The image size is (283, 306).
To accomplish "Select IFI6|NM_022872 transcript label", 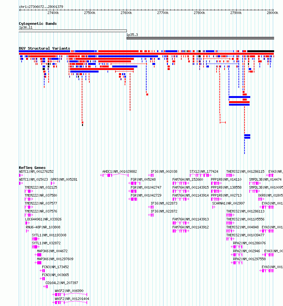I will coord(164,211).
